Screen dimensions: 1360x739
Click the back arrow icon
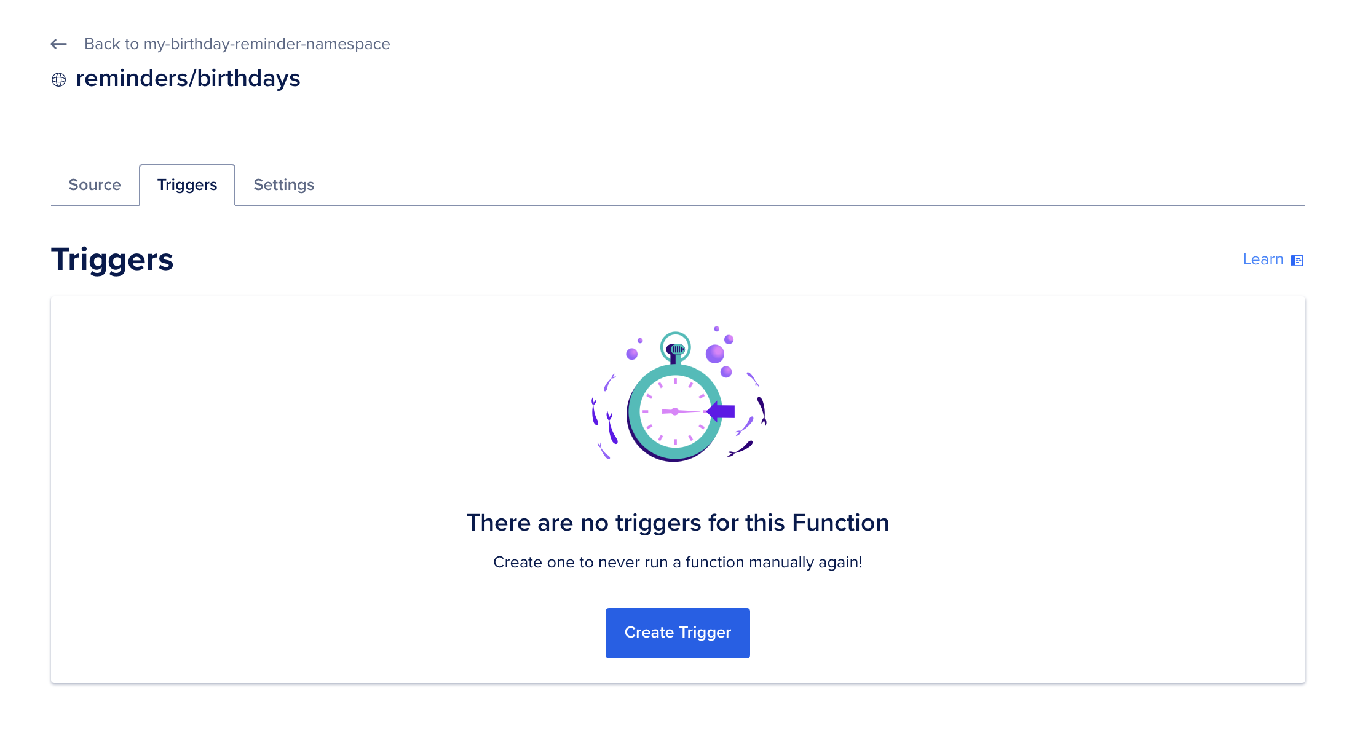click(58, 44)
